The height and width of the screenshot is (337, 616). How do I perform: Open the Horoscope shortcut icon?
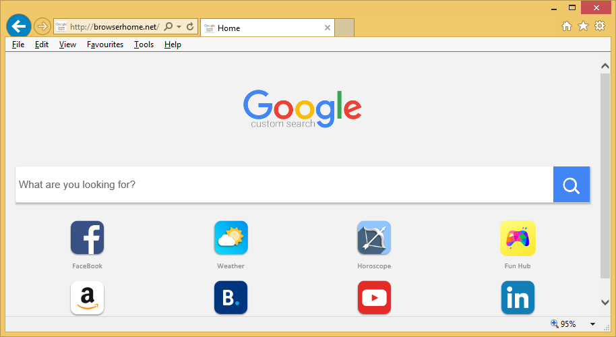(374, 238)
